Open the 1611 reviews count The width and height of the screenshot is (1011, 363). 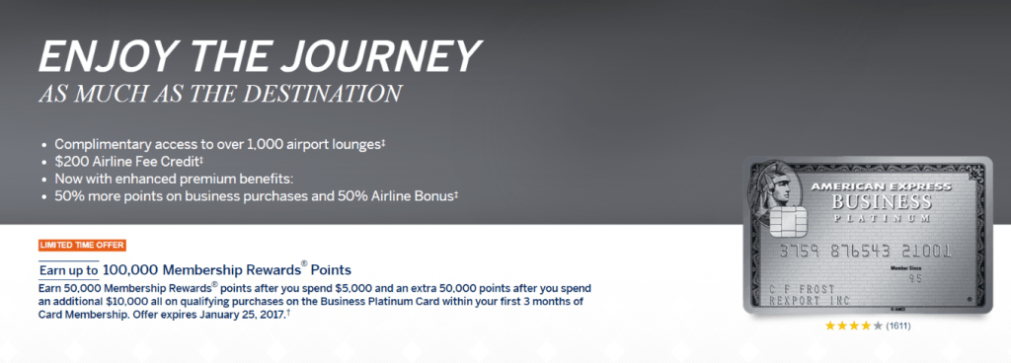(898, 327)
